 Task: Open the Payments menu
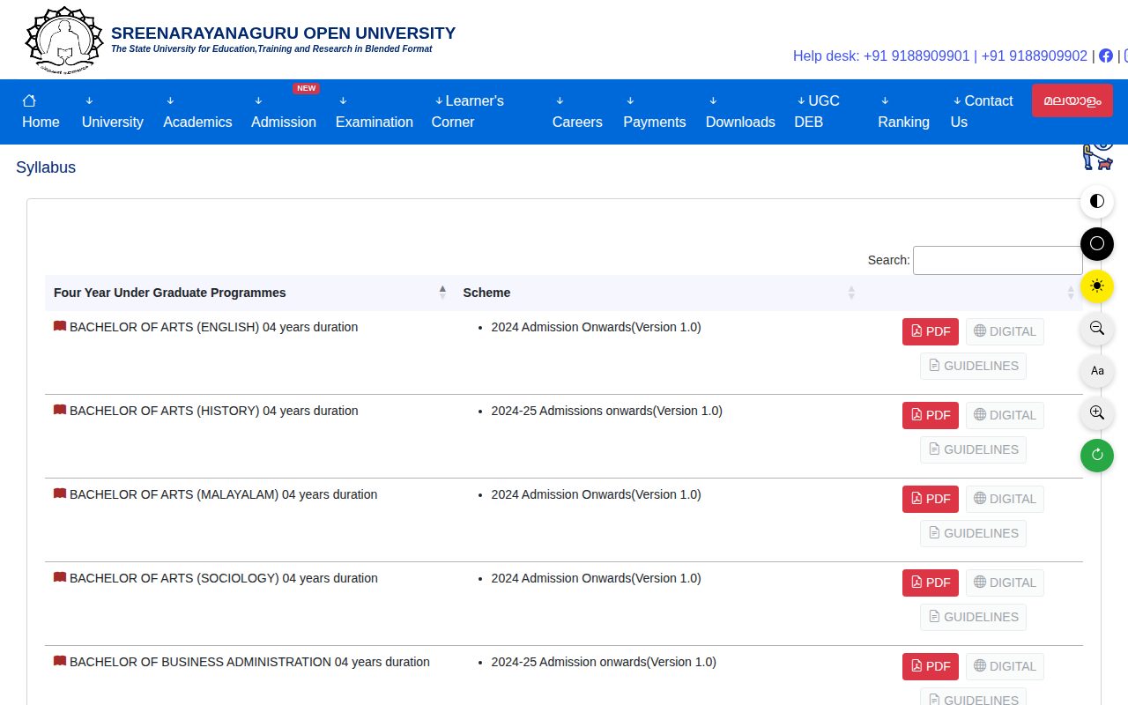654,112
